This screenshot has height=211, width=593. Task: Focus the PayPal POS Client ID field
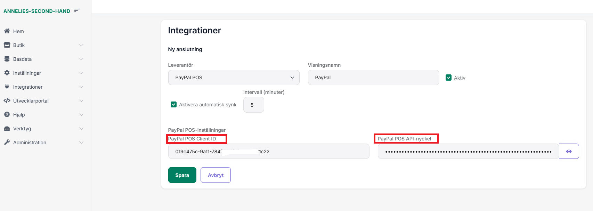coord(269,151)
